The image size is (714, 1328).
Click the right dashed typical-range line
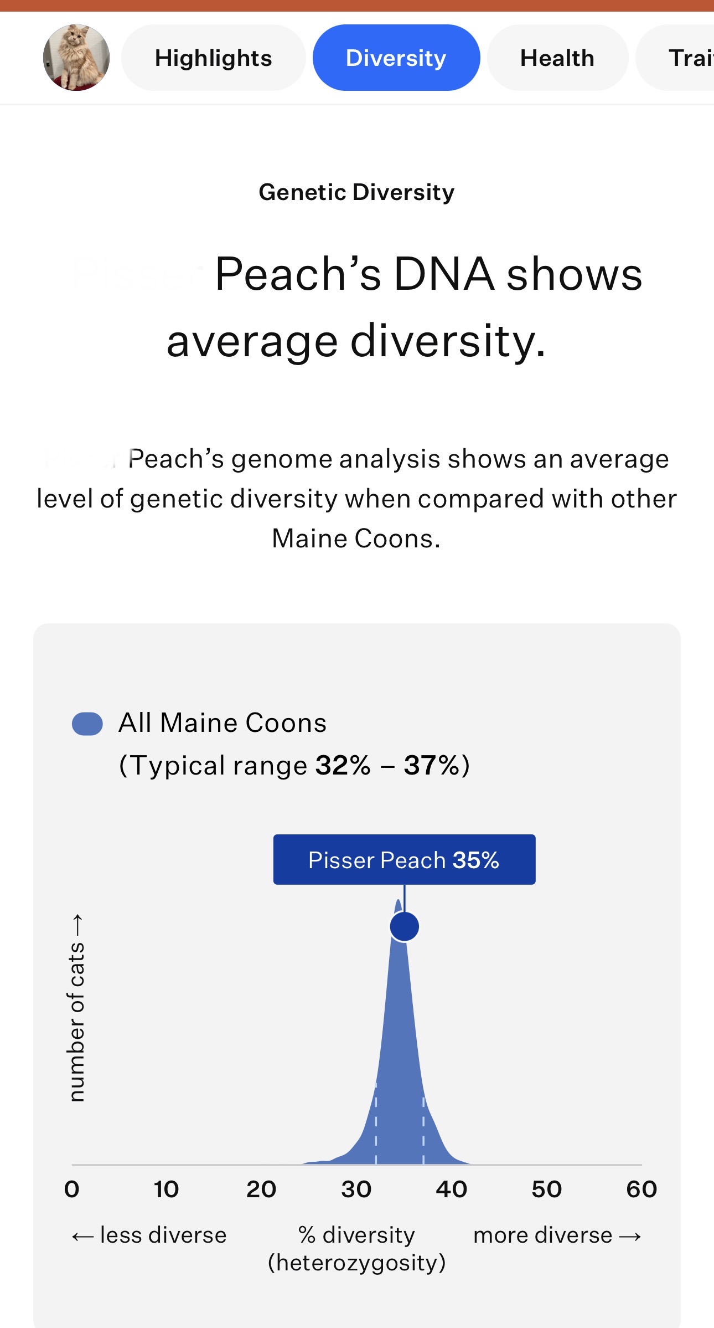pos(423,1129)
